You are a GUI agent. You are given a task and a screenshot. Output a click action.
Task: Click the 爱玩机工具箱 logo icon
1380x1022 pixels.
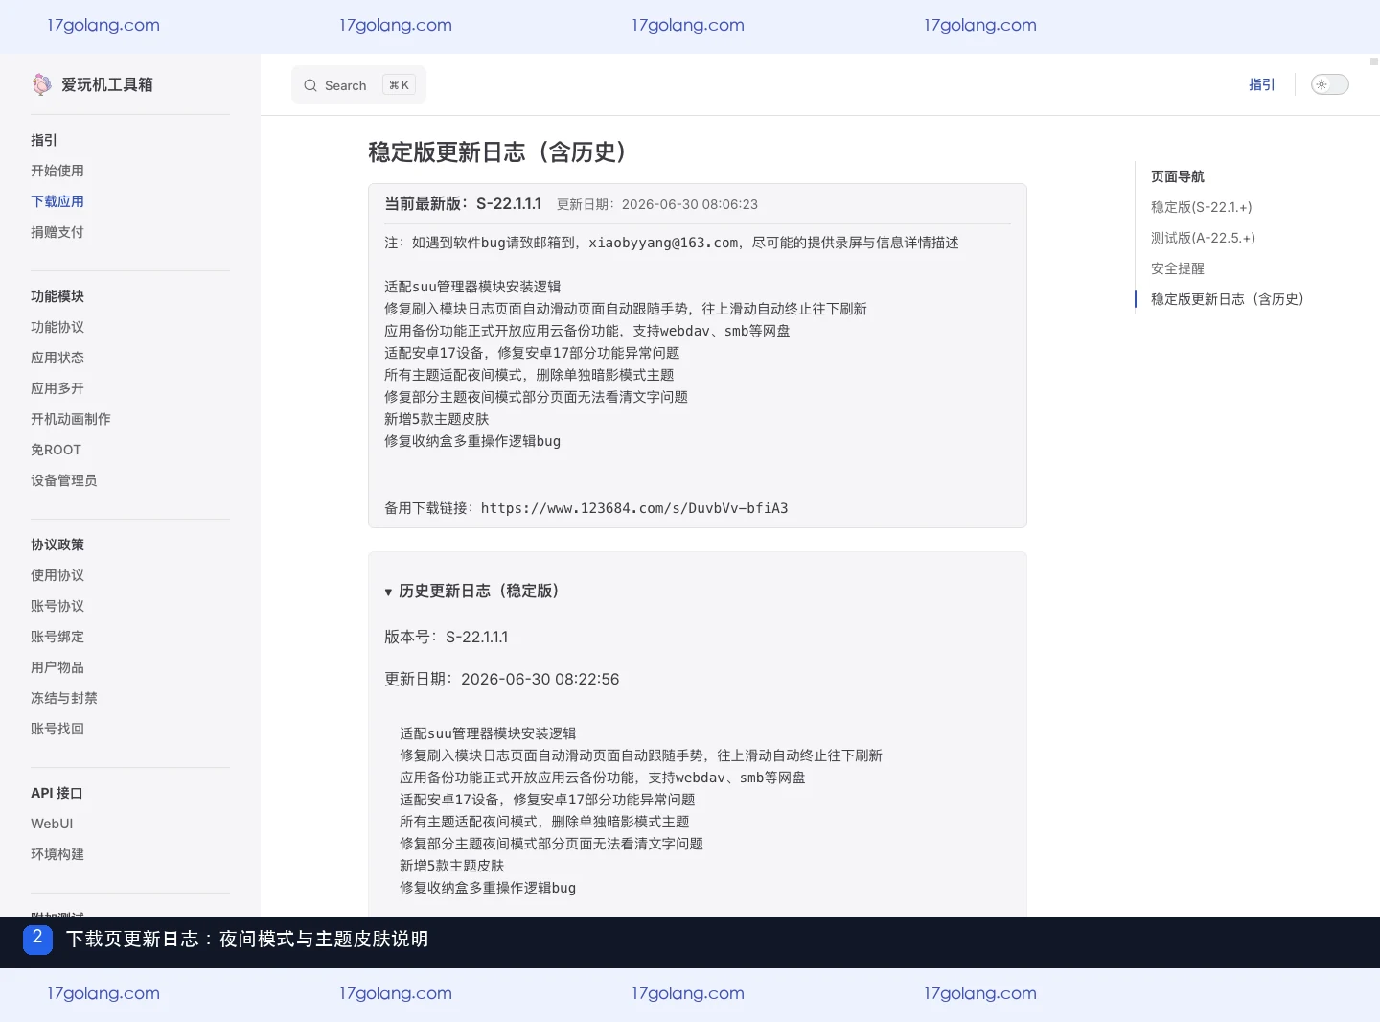[41, 84]
